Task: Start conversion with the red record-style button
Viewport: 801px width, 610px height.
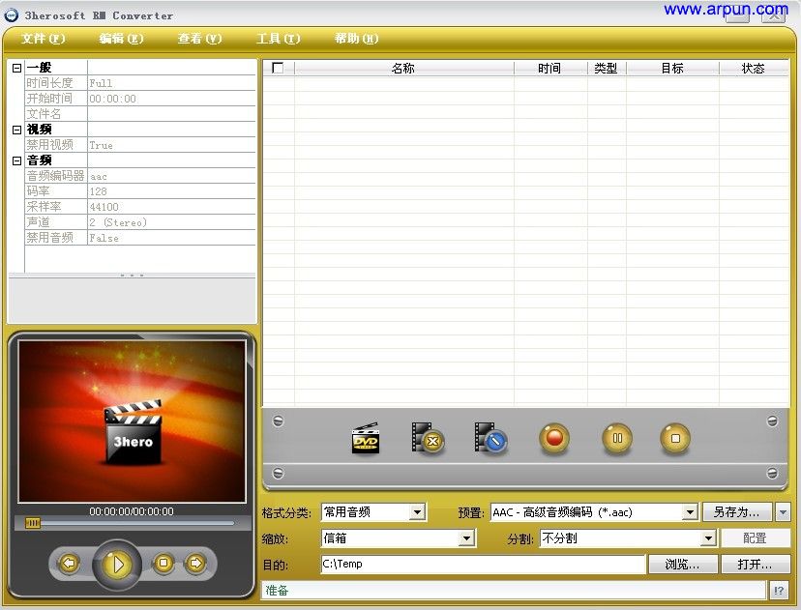Action: point(553,438)
